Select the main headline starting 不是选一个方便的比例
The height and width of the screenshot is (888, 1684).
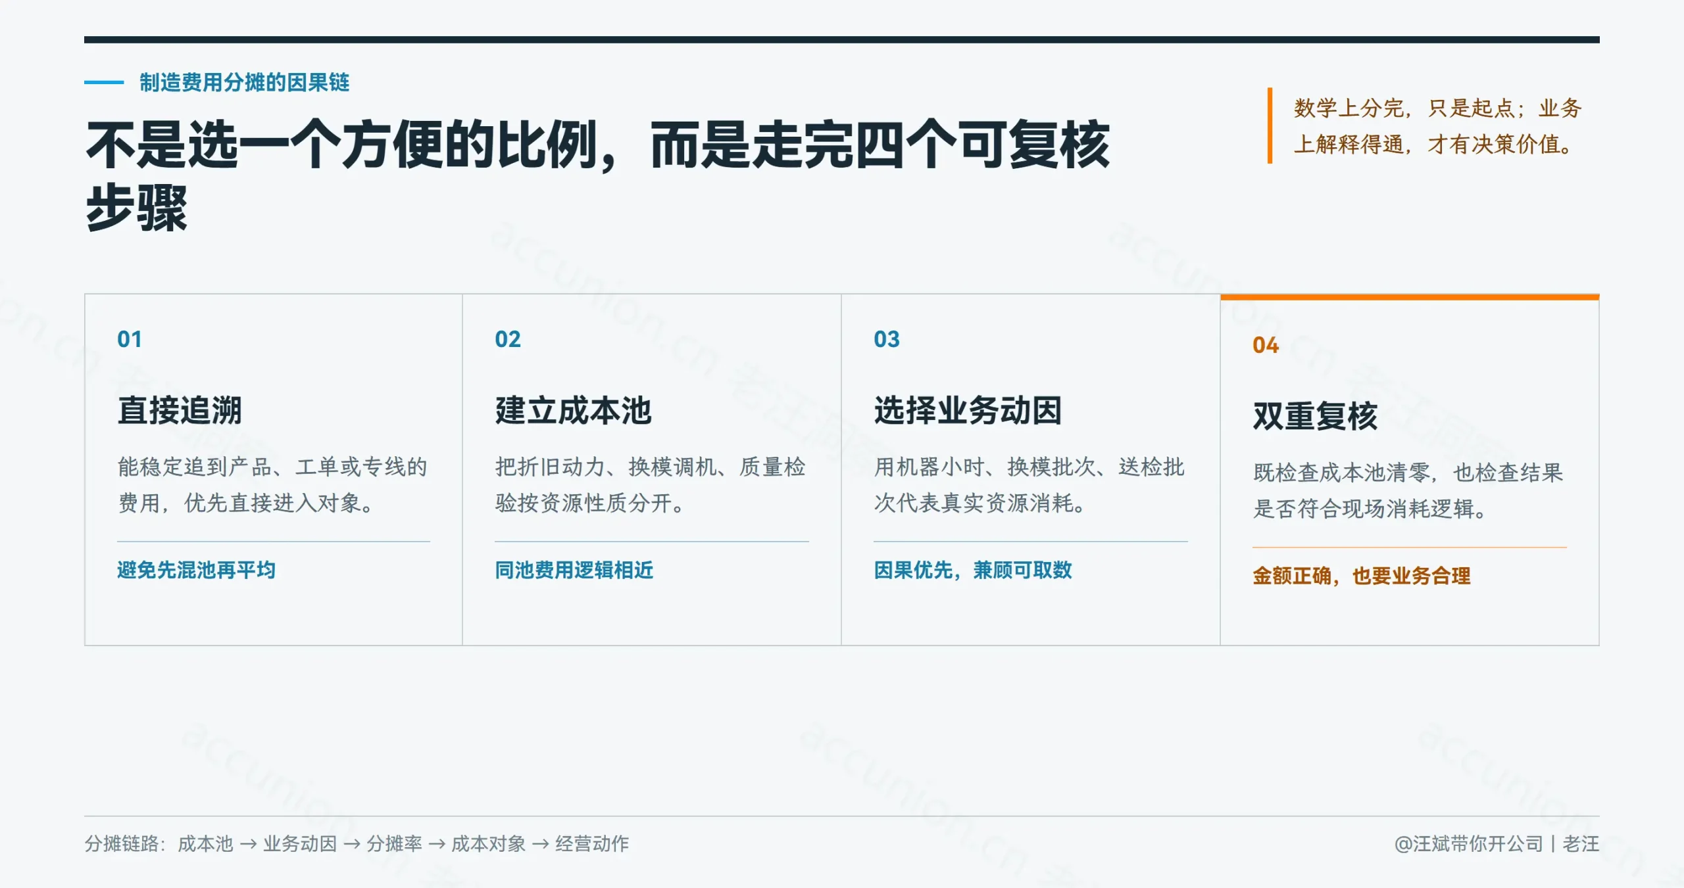pyautogui.click(x=598, y=175)
